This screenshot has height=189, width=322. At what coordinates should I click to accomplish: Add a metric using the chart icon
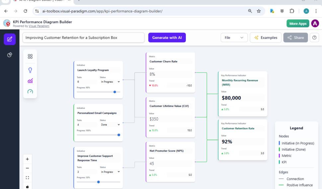click(x=30, y=81)
